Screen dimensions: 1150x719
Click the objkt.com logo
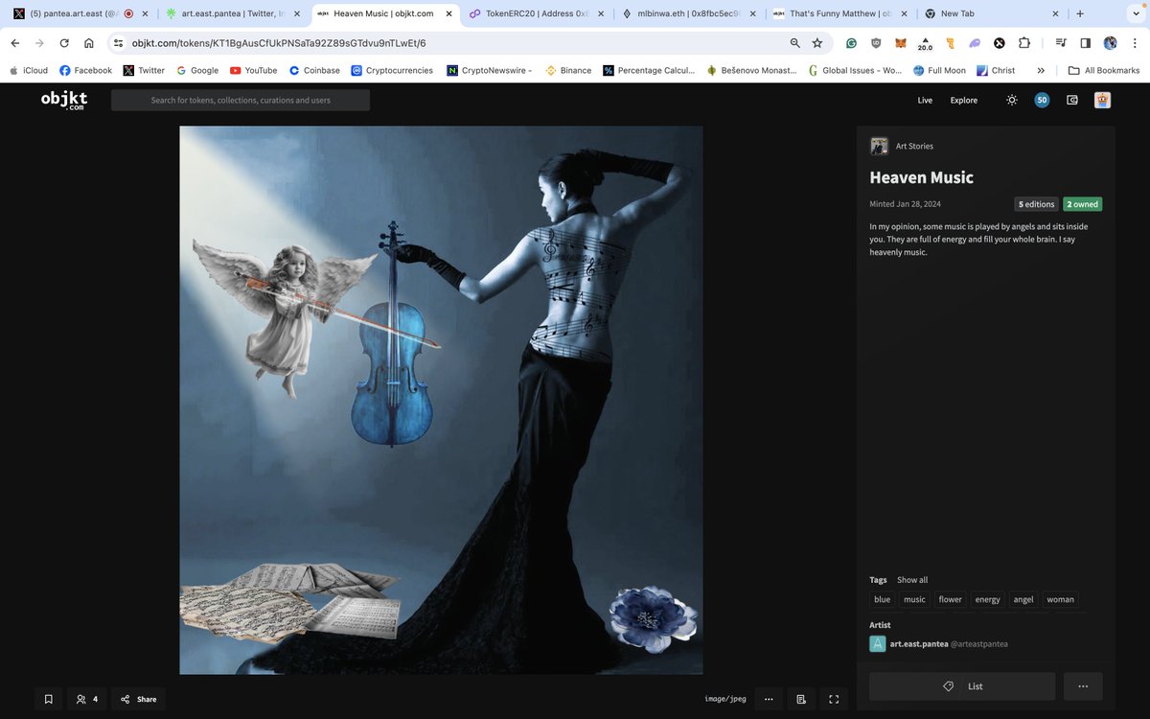click(63, 101)
